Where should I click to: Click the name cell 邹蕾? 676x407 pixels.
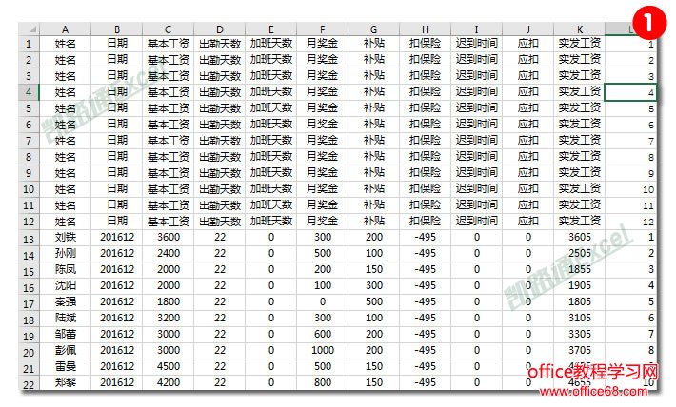point(65,334)
